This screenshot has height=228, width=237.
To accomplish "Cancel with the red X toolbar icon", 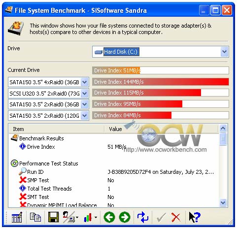I will pos(176,217).
